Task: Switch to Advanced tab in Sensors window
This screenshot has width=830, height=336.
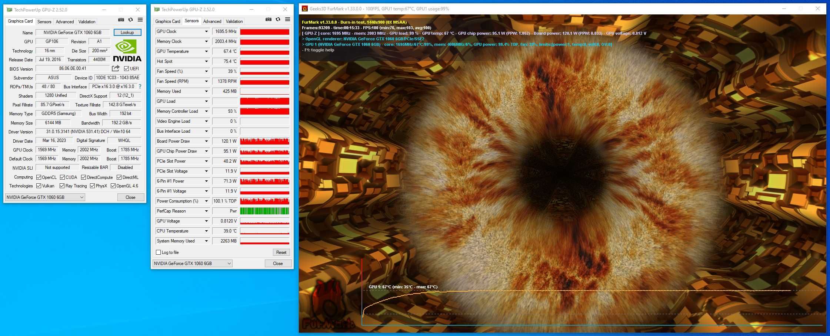Action: tap(212, 21)
